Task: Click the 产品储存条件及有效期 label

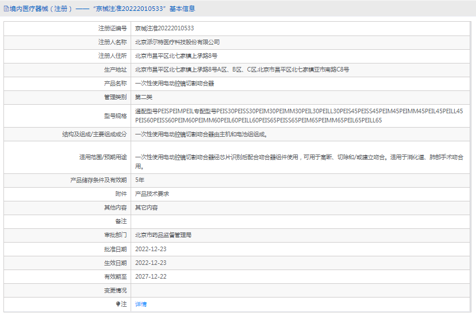Action: tap(99, 180)
